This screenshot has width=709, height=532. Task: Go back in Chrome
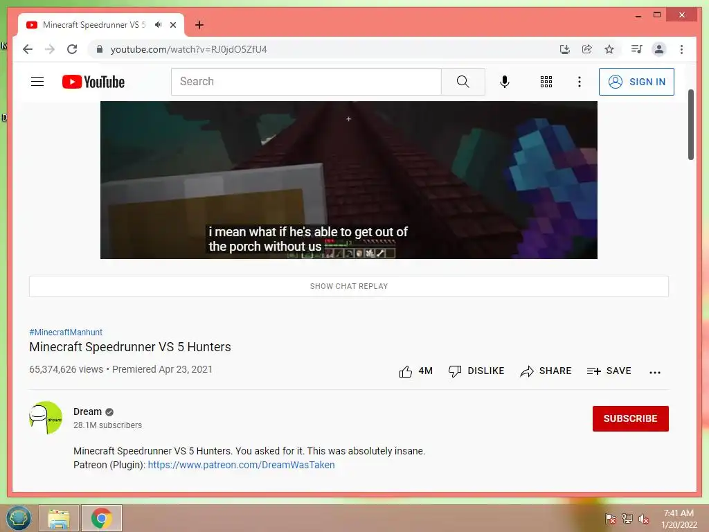click(x=28, y=49)
